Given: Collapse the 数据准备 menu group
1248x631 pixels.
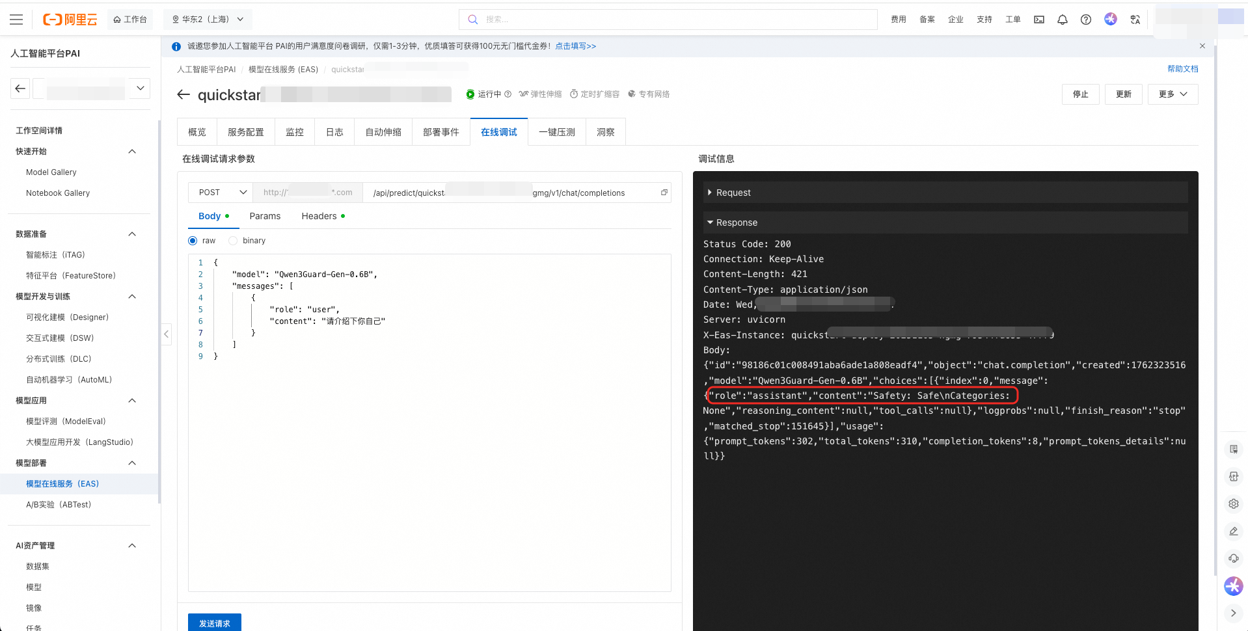Looking at the screenshot, I should [x=132, y=234].
